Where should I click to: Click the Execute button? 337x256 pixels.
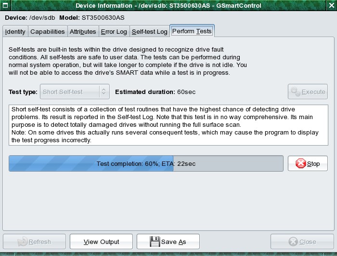pyautogui.click(x=308, y=92)
